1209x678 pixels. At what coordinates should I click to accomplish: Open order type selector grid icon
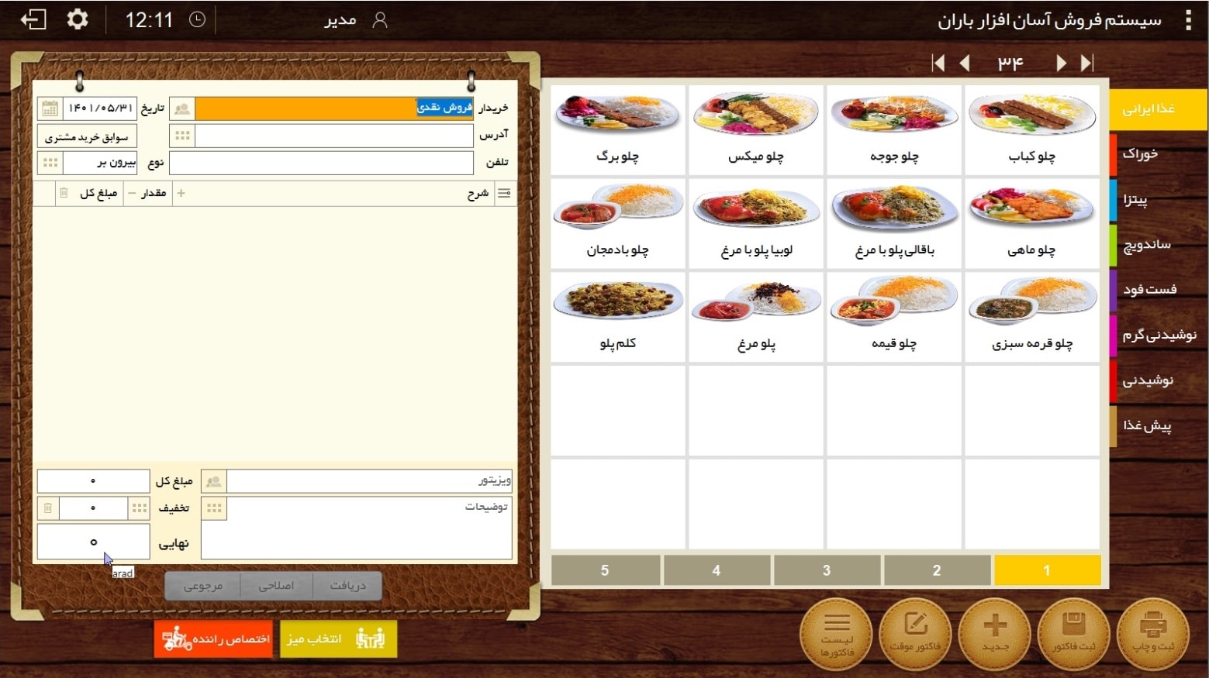coord(50,163)
